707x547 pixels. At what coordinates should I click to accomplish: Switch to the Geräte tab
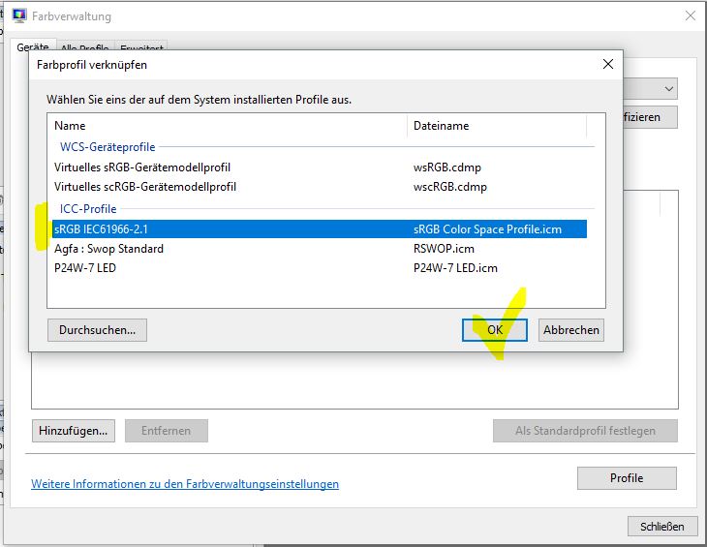(x=31, y=46)
